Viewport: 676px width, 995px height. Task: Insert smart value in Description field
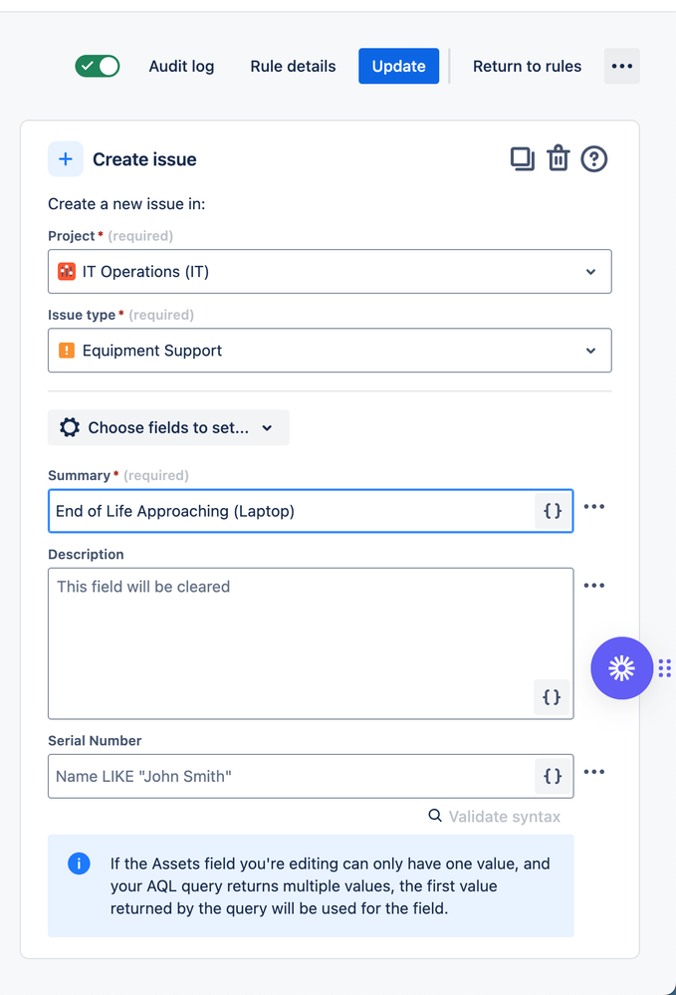pos(552,697)
